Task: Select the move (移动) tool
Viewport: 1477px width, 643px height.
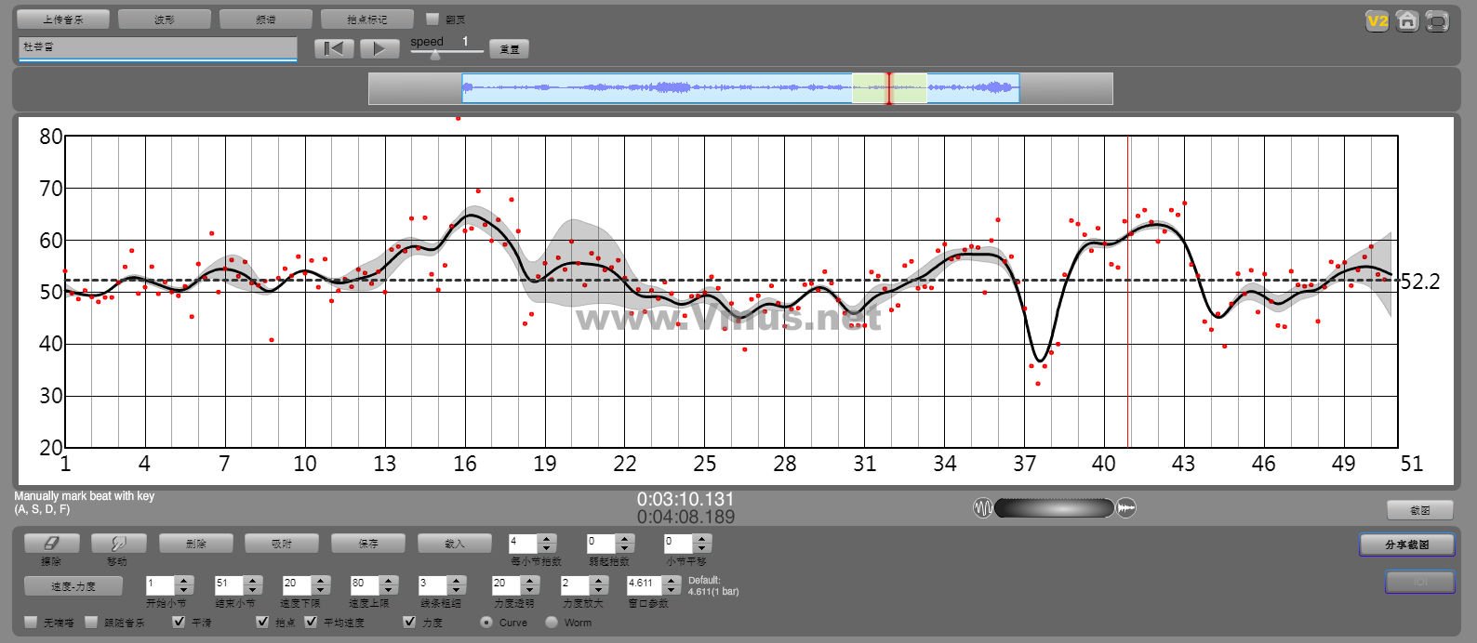Action: tap(117, 544)
